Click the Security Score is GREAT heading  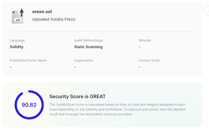point(78,97)
